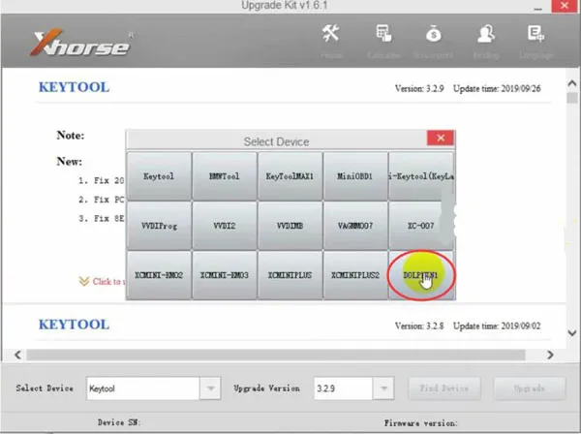581x434 pixels.
Task: Choose BMWTool device
Action: tap(225, 176)
